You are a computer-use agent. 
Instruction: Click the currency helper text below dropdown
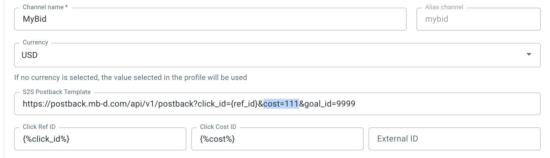click(x=130, y=77)
